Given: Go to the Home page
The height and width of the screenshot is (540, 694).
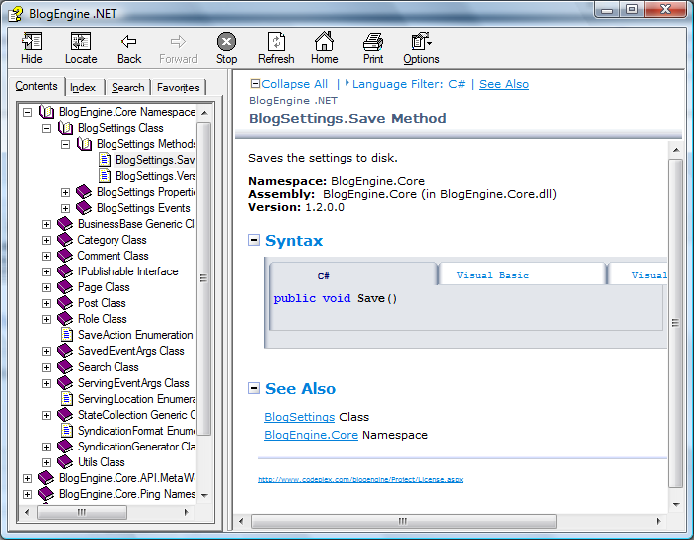Looking at the screenshot, I should click(x=324, y=41).
